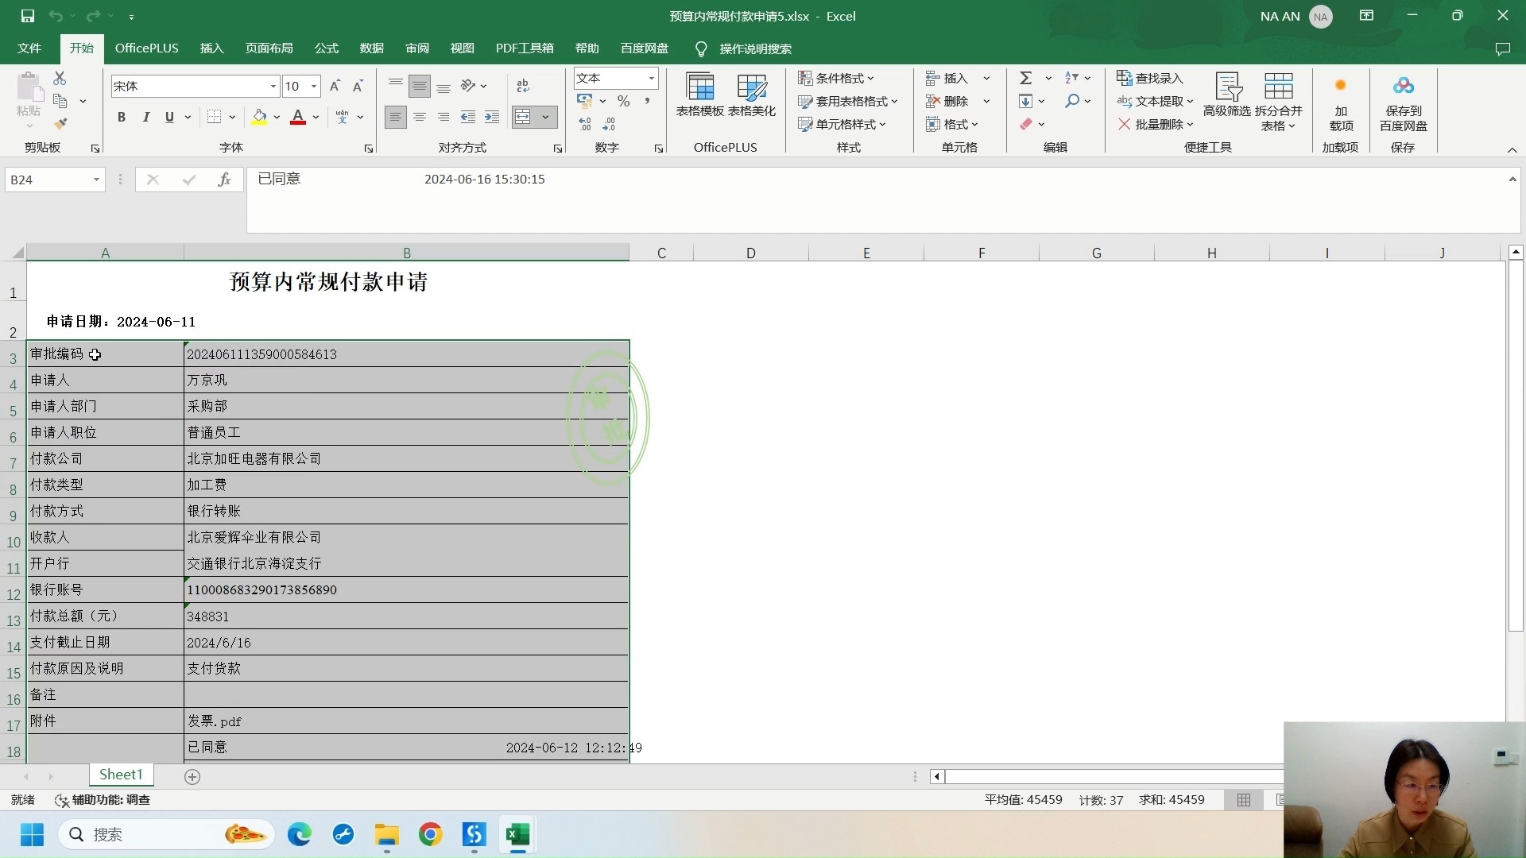Apply the yellow fill color
The width and height of the screenshot is (1526, 858).
tap(259, 117)
